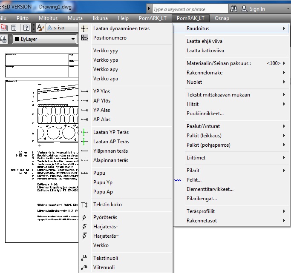
Task: Click the binoculars search icon
Action: click(x=233, y=9)
